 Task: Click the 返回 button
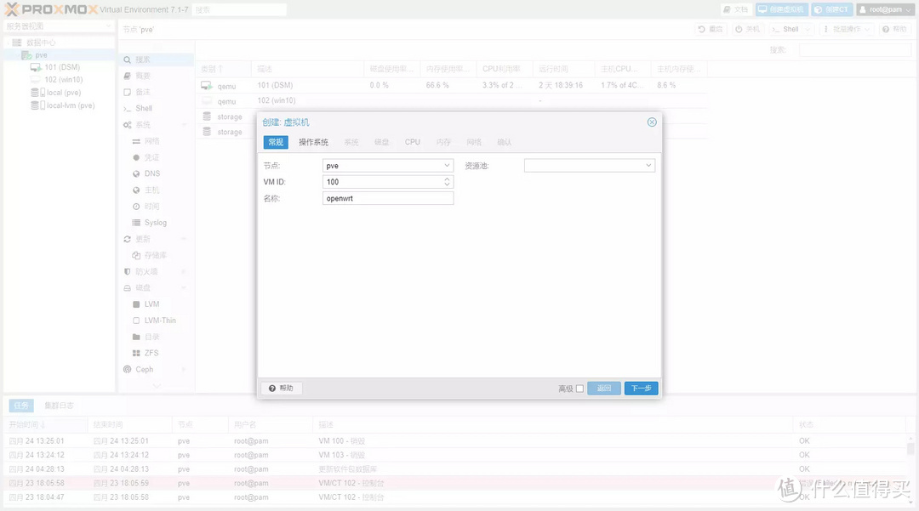click(603, 388)
